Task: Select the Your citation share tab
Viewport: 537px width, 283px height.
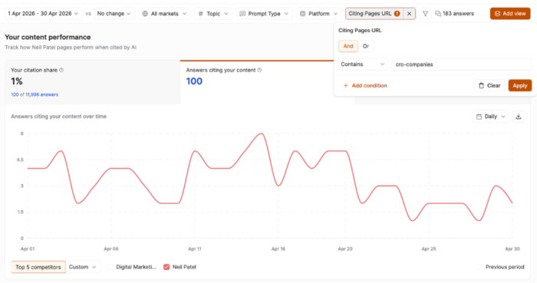Action: point(93,82)
